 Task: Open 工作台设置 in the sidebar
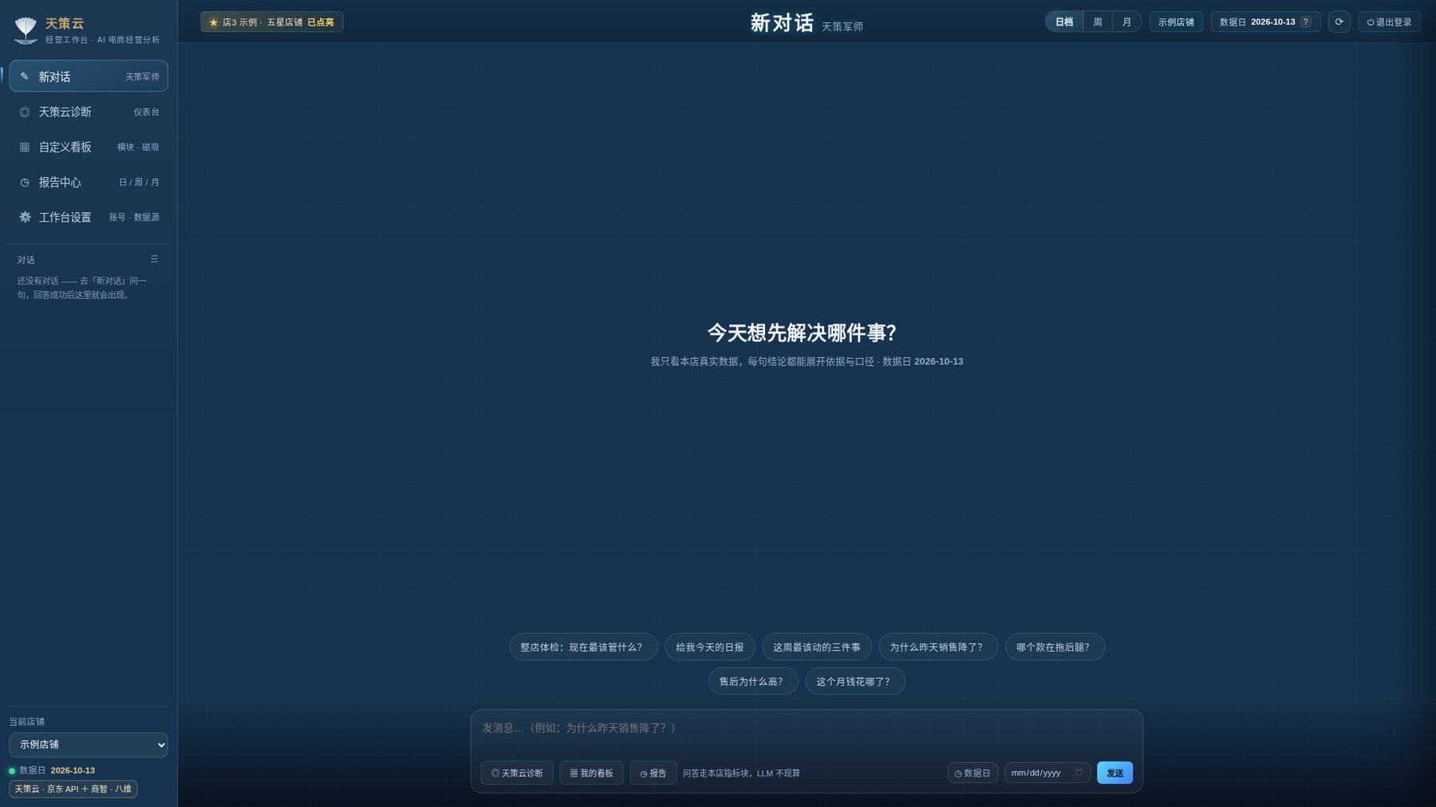(x=89, y=217)
